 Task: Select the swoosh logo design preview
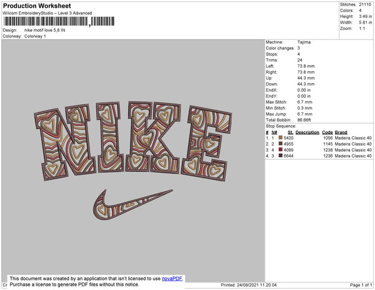coord(132,204)
